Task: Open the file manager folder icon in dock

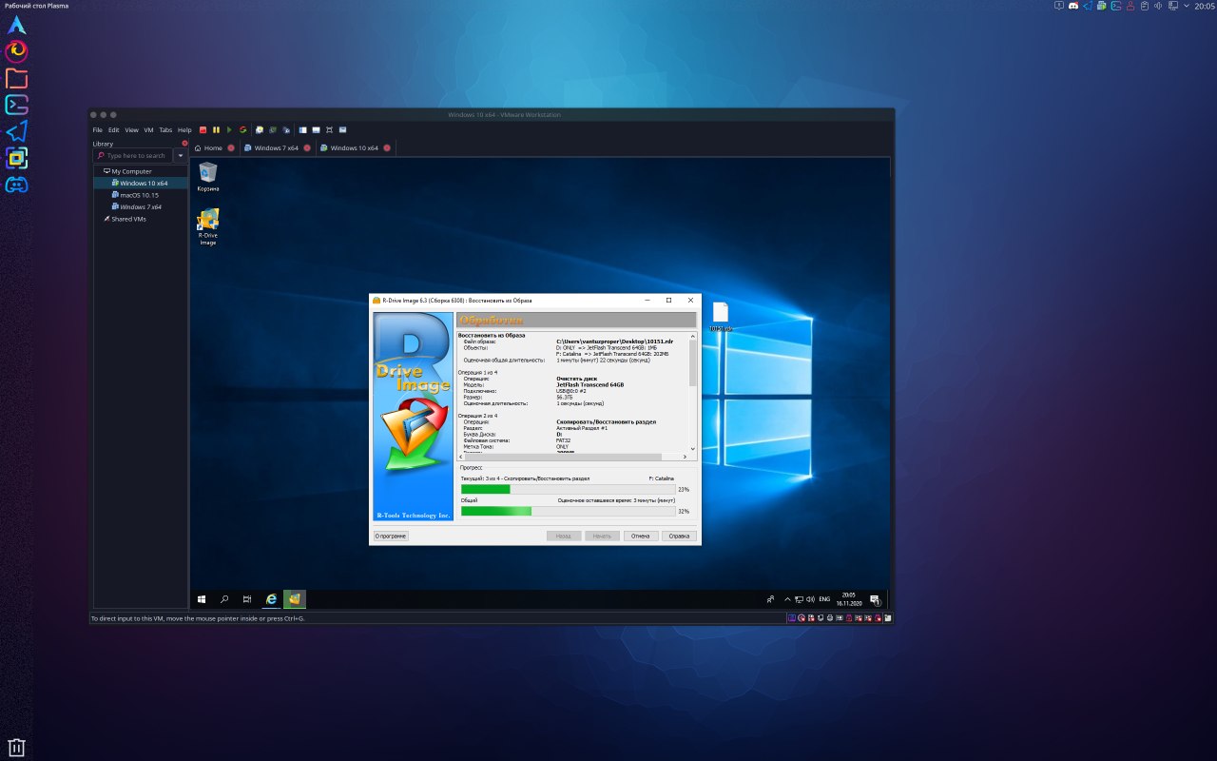Action: (x=16, y=78)
